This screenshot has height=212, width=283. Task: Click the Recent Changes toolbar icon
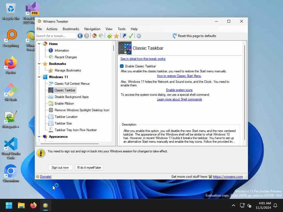pyautogui.click(x=101, y=36)
